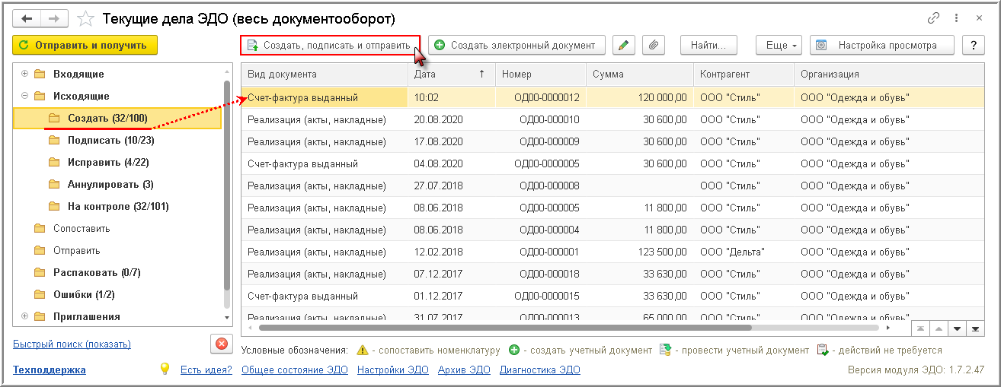Click the red clear quick search icon
1001x387 pixels.
tap(222, 344)
